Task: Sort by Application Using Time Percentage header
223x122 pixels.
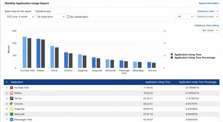Action: tap(197, 82)
